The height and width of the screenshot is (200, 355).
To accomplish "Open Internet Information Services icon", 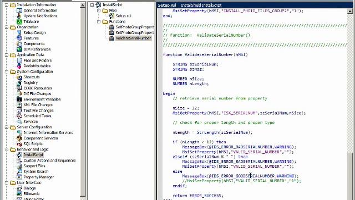I will coord(19,132).
